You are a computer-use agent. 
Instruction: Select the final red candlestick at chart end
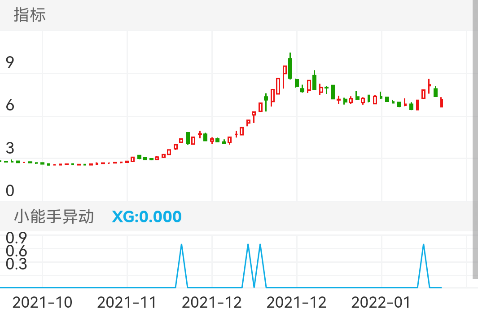[442, 103]
